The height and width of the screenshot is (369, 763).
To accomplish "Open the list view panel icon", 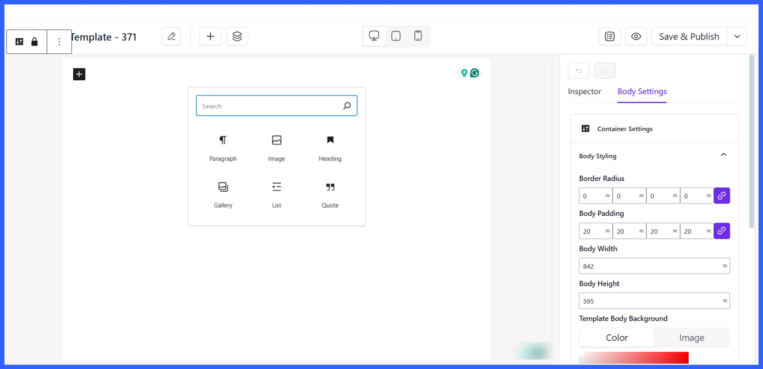I will pyautogui.click(x=610, y=37).
